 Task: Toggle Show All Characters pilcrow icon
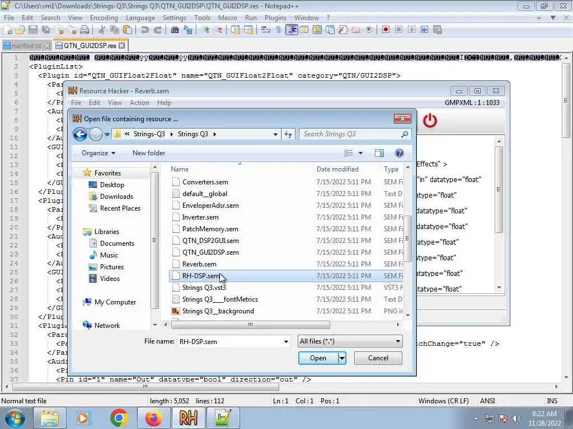pyautogui.click(x=279, y=30)
